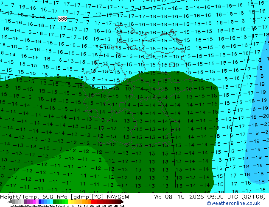This screenshot has height=207, width=269.
Task: Click the Height/Temp. 500 hPa NAVGEM title
Action: coord(64,197)
